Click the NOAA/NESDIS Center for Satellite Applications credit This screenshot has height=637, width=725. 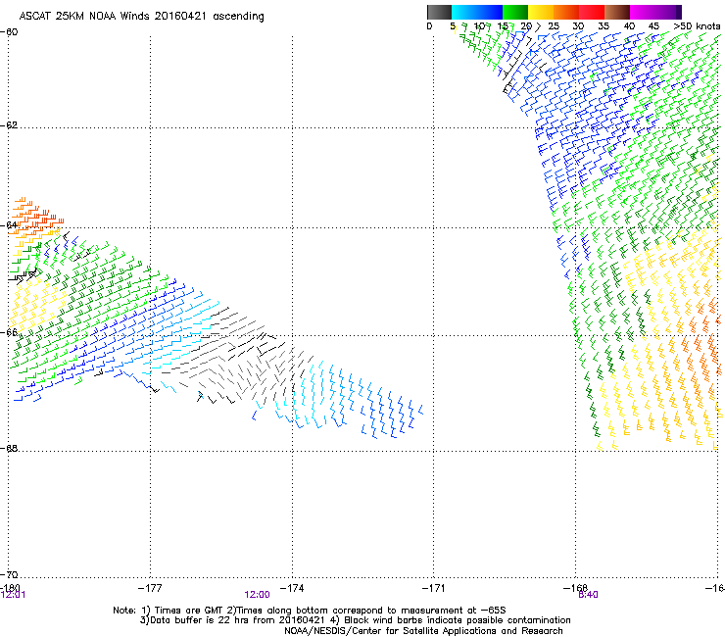pyautogui.click(x=423, y=631)
